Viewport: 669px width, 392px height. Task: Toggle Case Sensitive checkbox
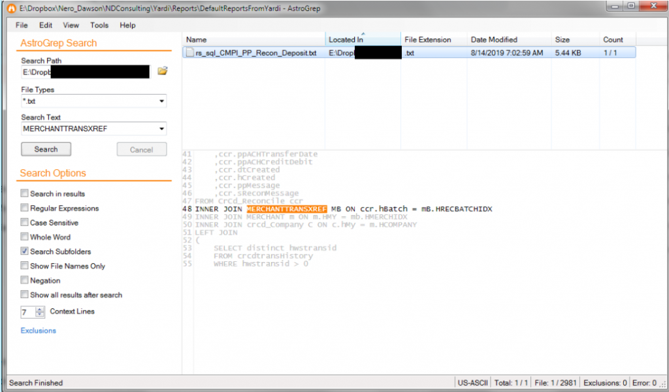click(24, 222)
